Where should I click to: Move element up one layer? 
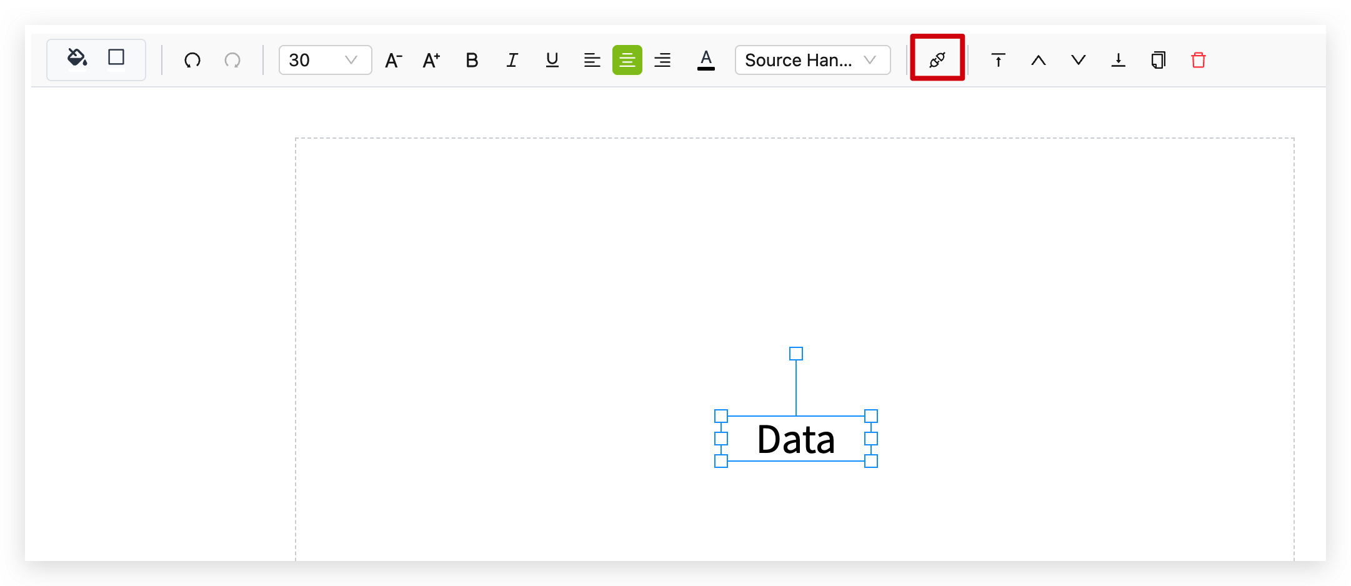tap(1038, 60)
